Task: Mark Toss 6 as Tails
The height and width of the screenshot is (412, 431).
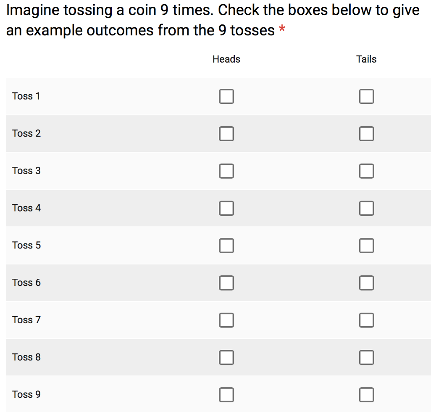Action: tap(366, 283)
